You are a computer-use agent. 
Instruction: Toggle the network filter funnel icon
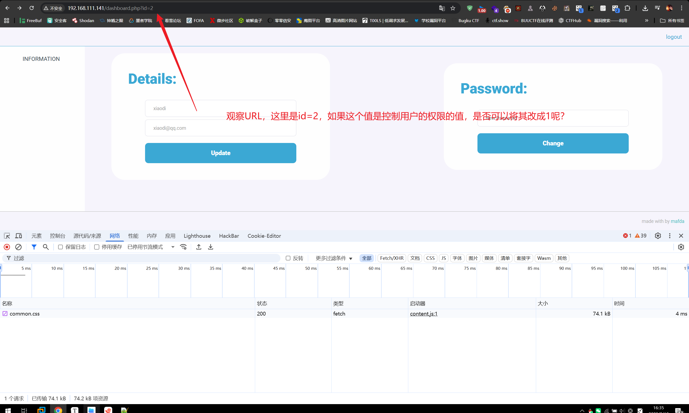point(34,247)
